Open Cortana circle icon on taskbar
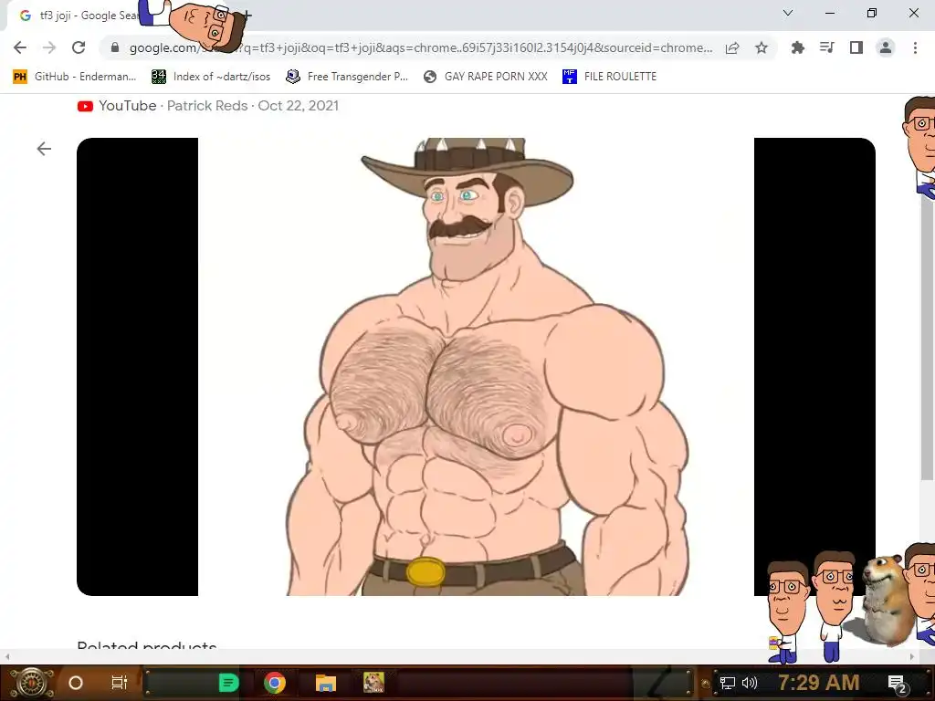935x701 pixels. click(x=75, y=683)
